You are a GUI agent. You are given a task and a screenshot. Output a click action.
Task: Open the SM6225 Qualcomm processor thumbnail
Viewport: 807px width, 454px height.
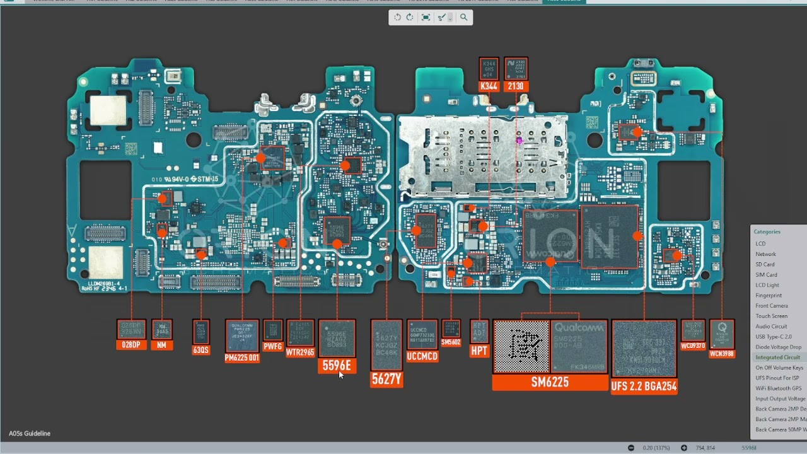[x=550, y=347]
